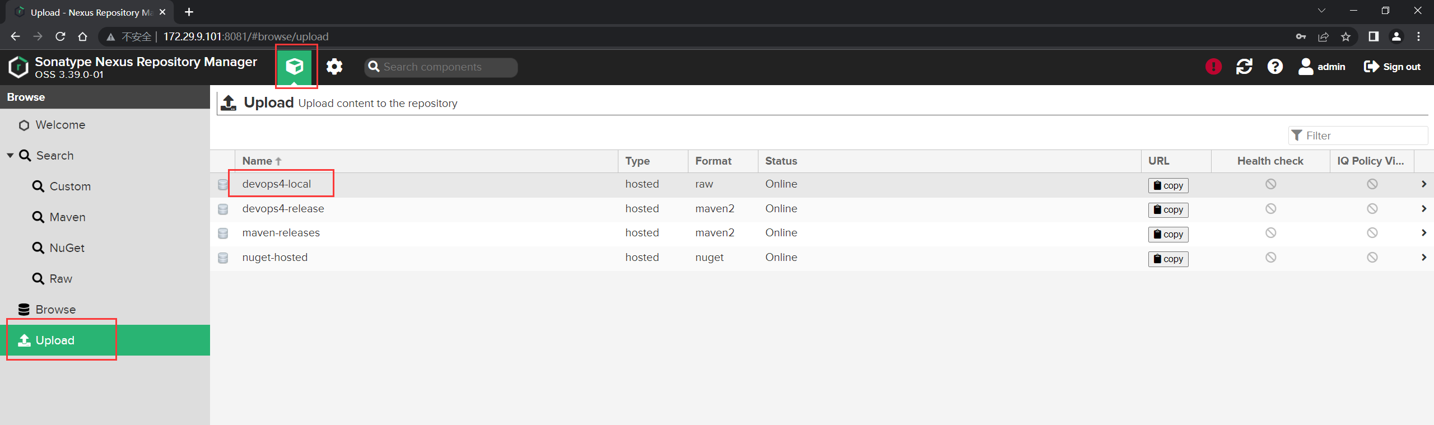Copy URL of devops4-local repository

point(1168,185)
